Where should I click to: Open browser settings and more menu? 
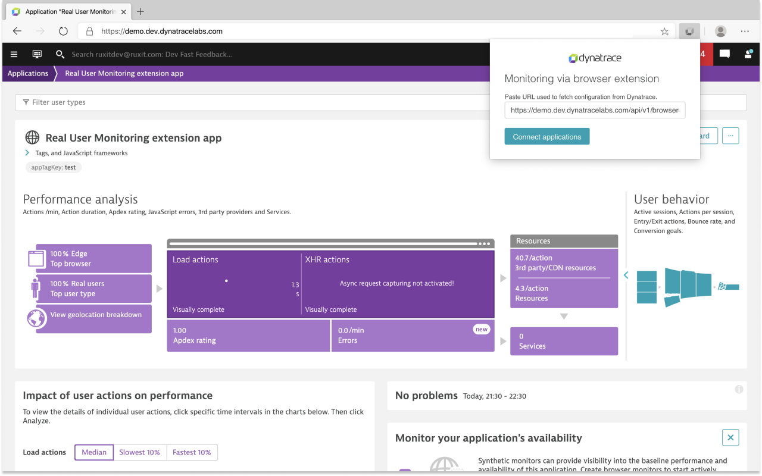(745, 32)
